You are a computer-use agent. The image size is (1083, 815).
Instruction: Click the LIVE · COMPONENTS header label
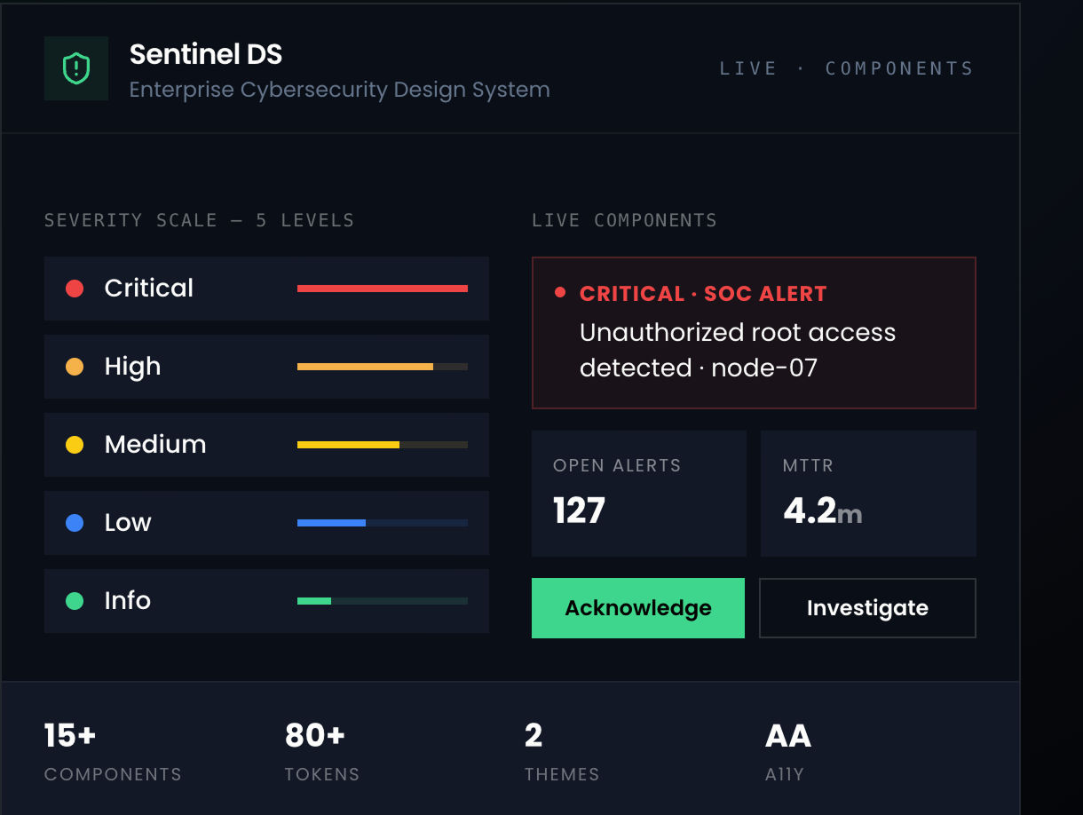(x=847, y=68)
